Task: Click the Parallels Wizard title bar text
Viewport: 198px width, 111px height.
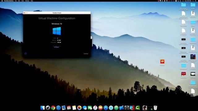Action: [57, 13]
